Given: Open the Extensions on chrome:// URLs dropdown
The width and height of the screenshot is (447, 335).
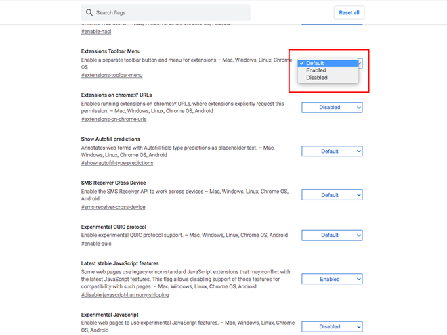Looking at the screenshot, I should click(x=332, y=108).
